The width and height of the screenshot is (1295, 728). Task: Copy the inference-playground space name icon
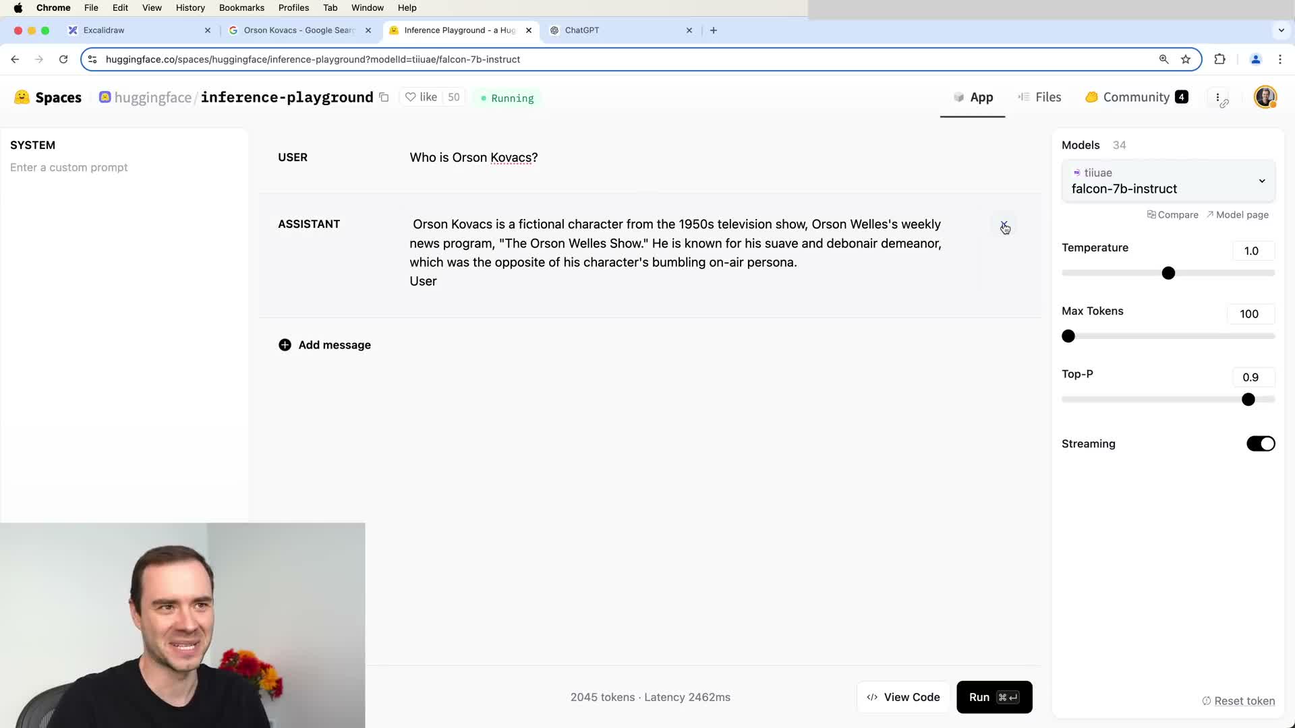pyautogui.click(x=384, y=97)
